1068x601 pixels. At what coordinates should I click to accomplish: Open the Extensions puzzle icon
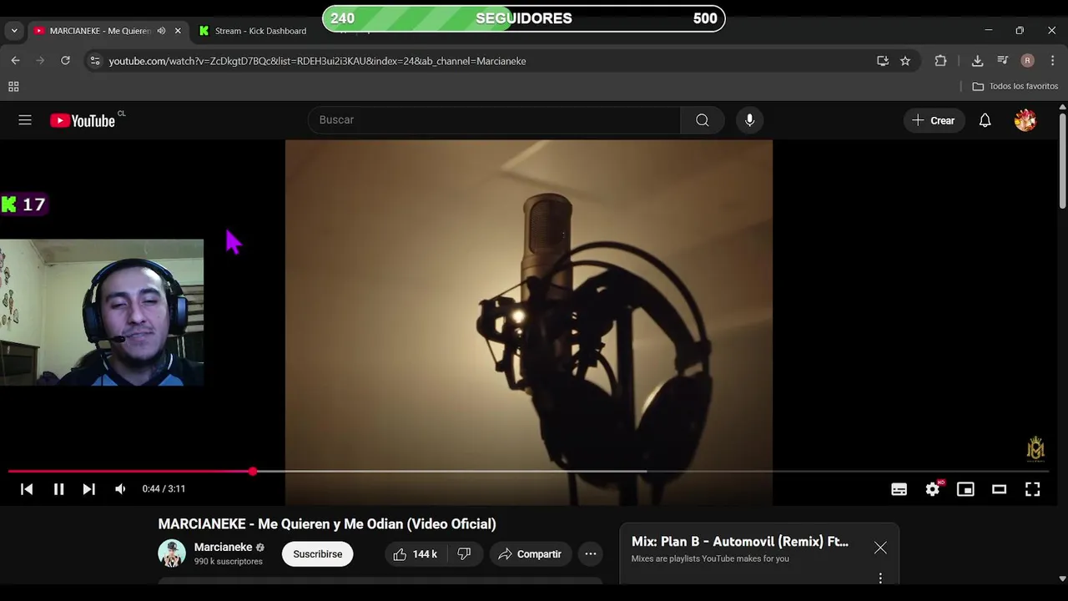click(940, 61)
